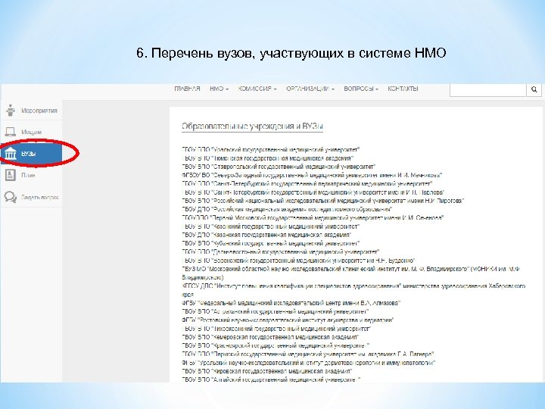Image resolution: width=545 pixels, height=409 pixels.
Task: Expand the ВОПРОСЫ dropdown menu
Action: [x=361, y=89]
